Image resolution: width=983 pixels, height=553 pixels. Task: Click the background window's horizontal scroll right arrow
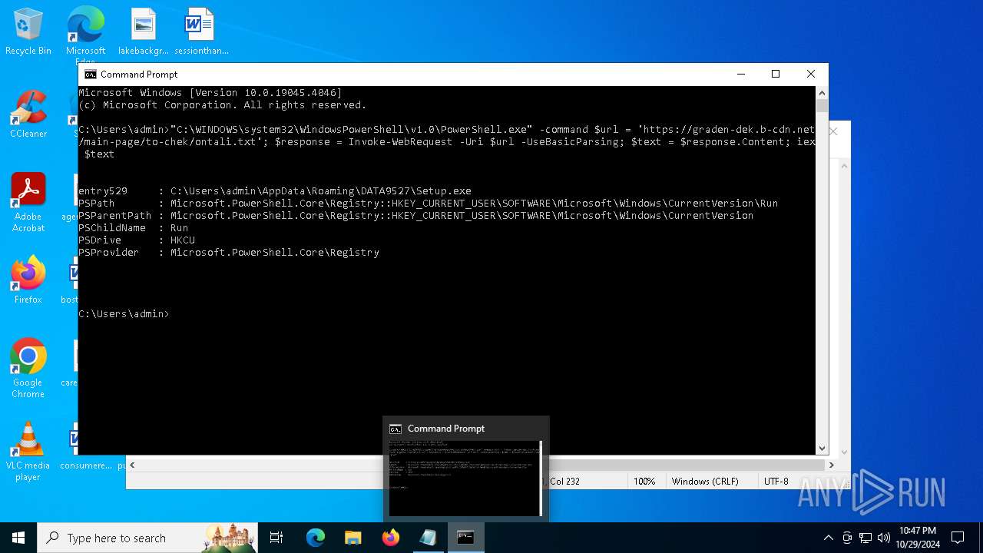click(x=831, y=465)
